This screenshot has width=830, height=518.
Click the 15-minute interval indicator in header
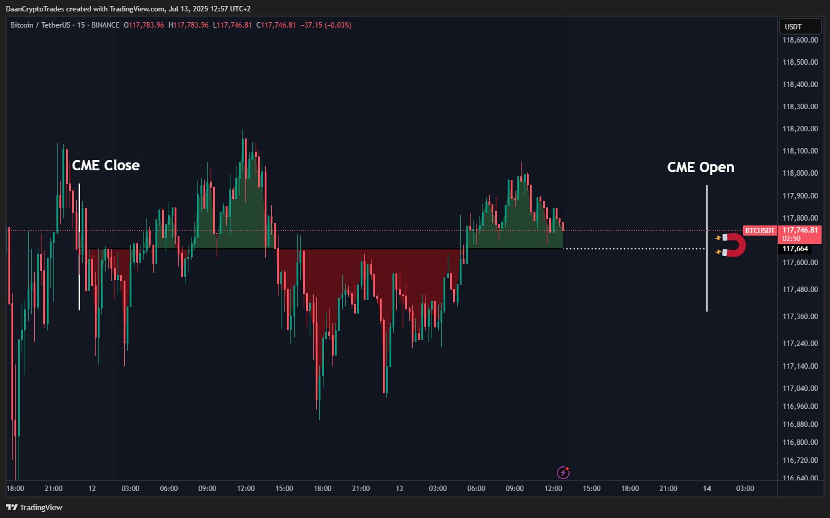coord(80,25)
